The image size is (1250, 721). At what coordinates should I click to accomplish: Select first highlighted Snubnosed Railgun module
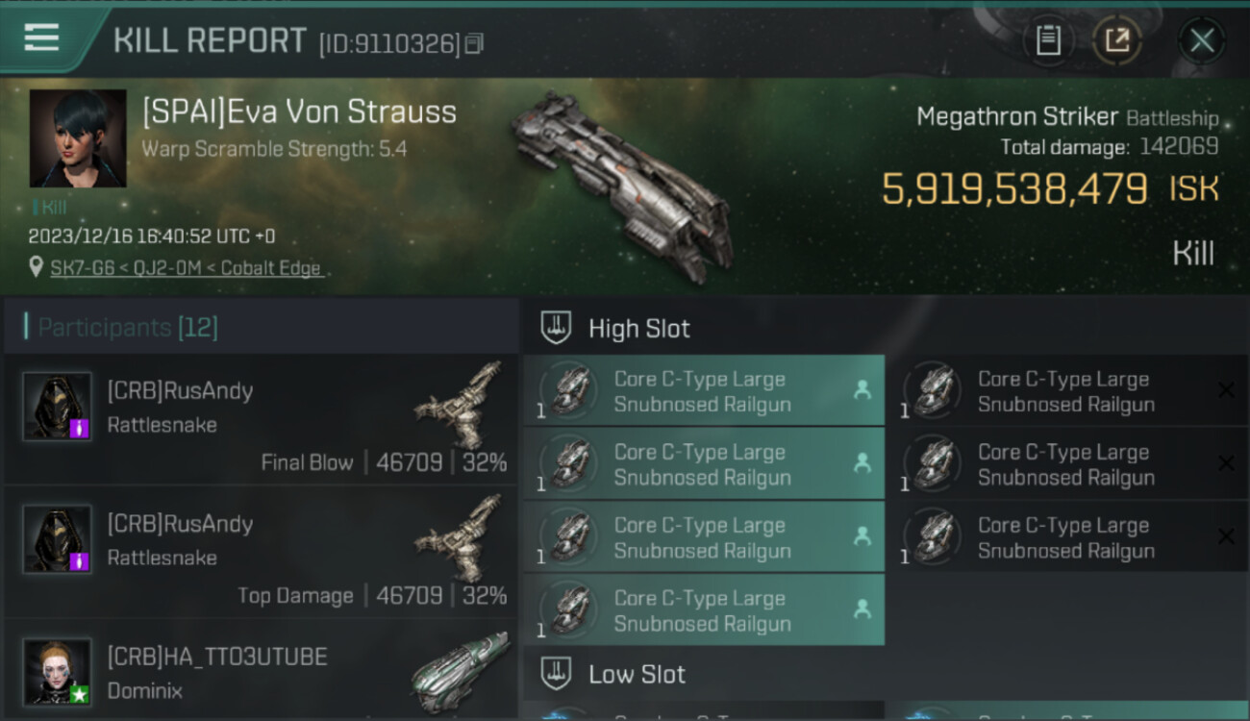[x=704, y=391]
